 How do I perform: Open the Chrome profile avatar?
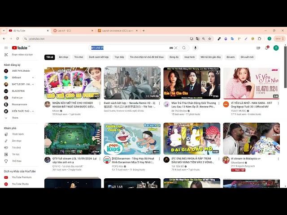(269, 39)
